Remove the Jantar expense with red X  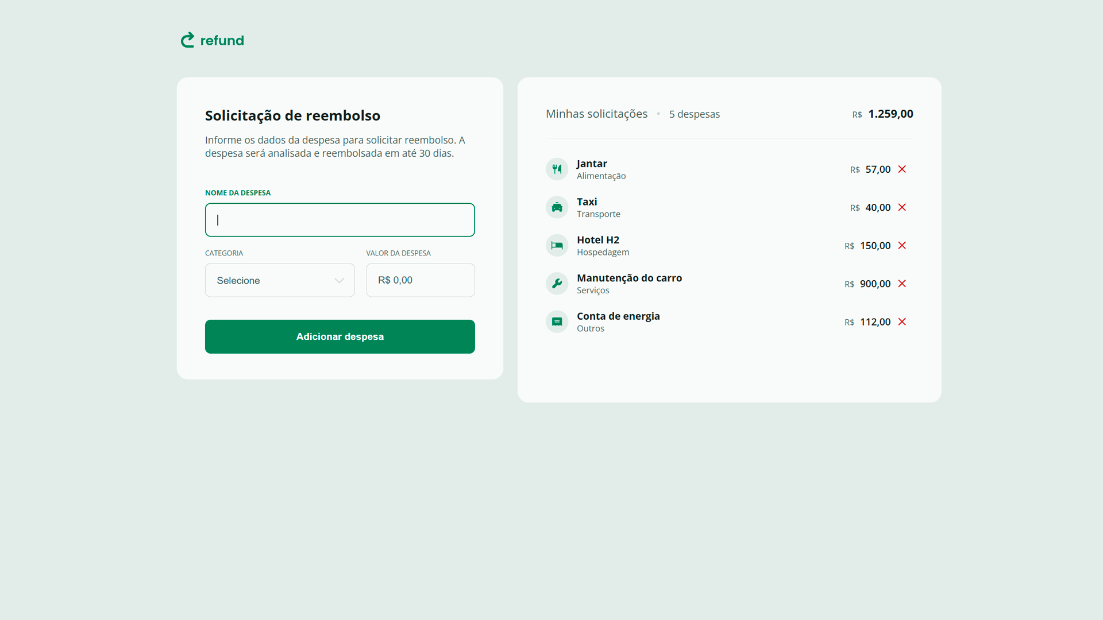coord(902,169)
